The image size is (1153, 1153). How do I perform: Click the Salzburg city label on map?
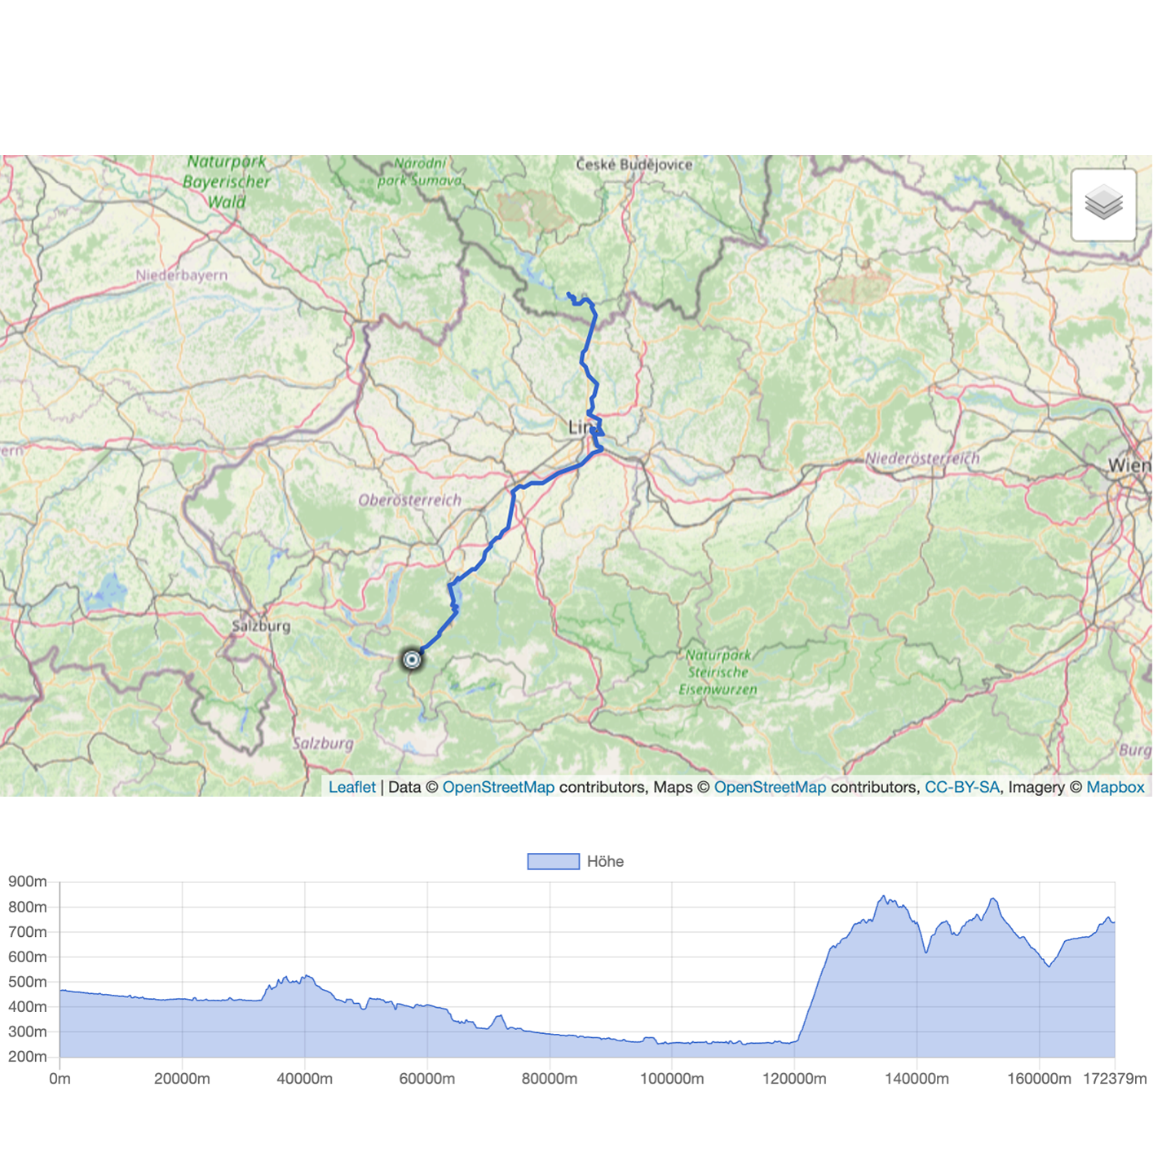261,626
